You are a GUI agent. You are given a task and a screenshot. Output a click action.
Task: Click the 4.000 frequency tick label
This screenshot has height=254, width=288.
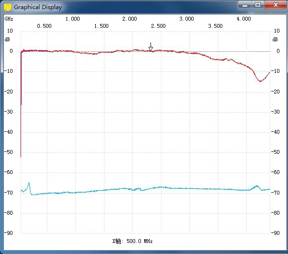[243, 19]
